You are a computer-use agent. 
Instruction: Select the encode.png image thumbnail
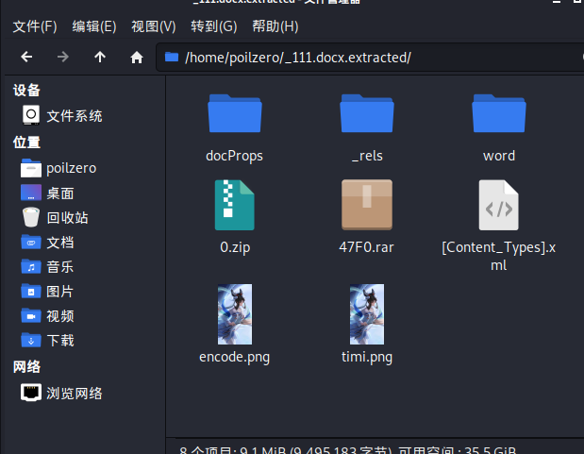coord(234,314)
